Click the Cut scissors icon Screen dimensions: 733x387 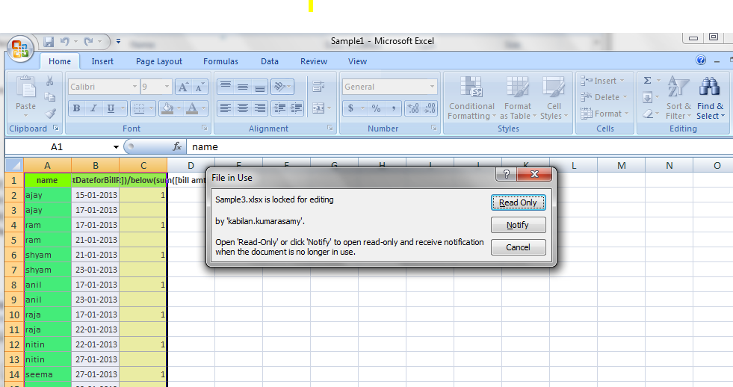click(49, 81)
